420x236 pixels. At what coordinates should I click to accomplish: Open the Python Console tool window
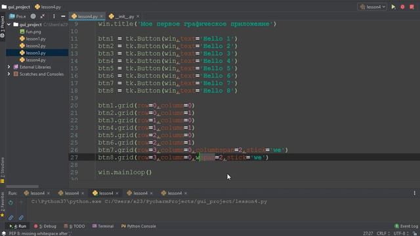click(138, 226)
